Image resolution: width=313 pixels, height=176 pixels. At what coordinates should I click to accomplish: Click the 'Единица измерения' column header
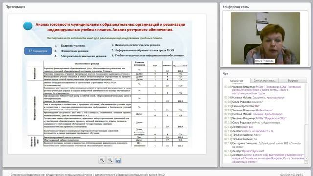[x=139, y=63]
